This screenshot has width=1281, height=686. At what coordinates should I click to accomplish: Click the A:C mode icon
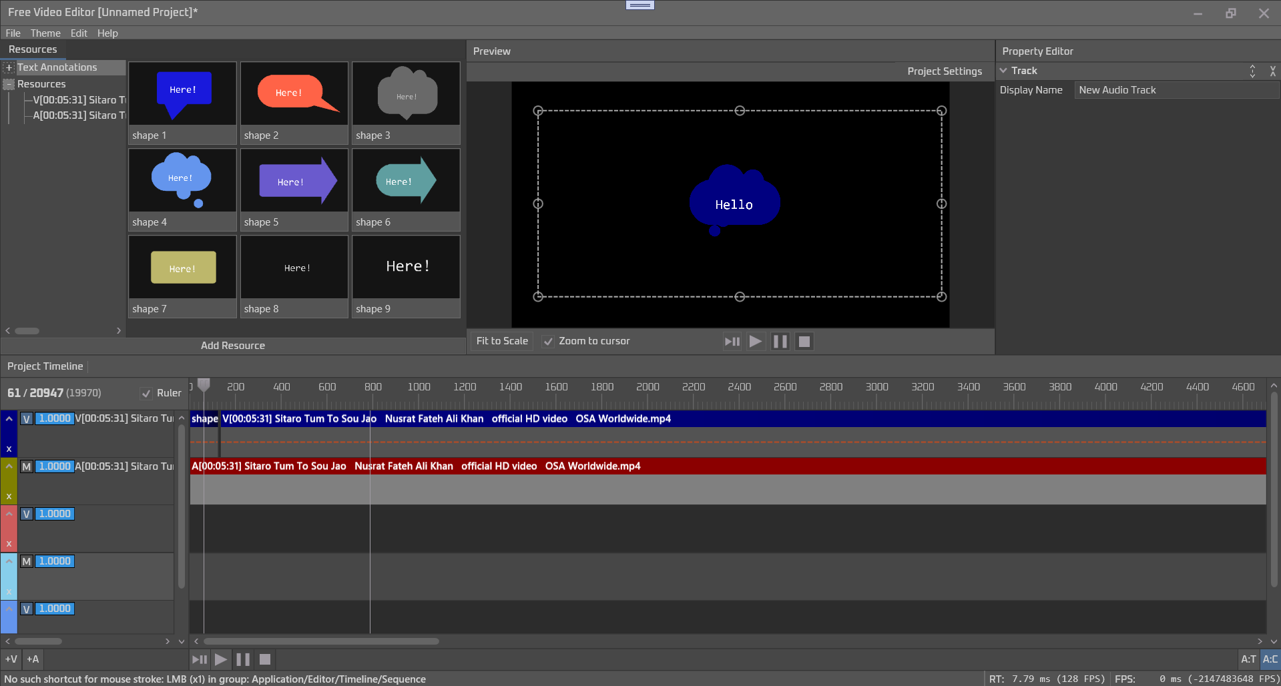(x=1270, y=659)
